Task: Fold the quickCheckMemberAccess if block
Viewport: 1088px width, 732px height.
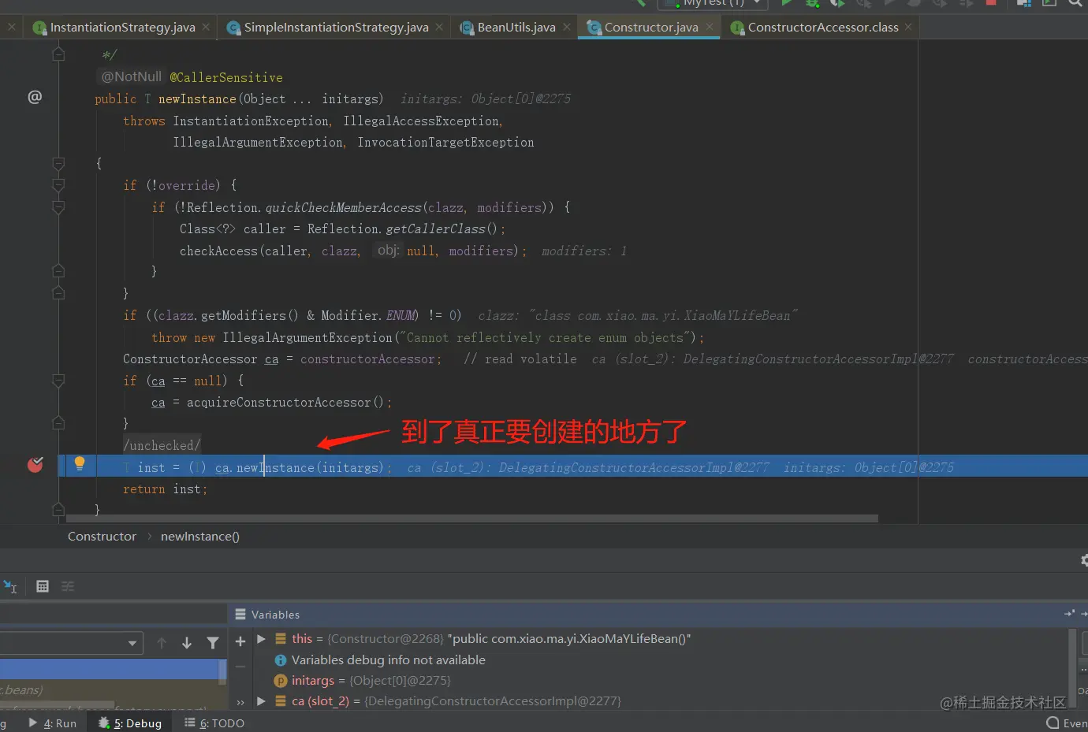Action: pos(58,207)
